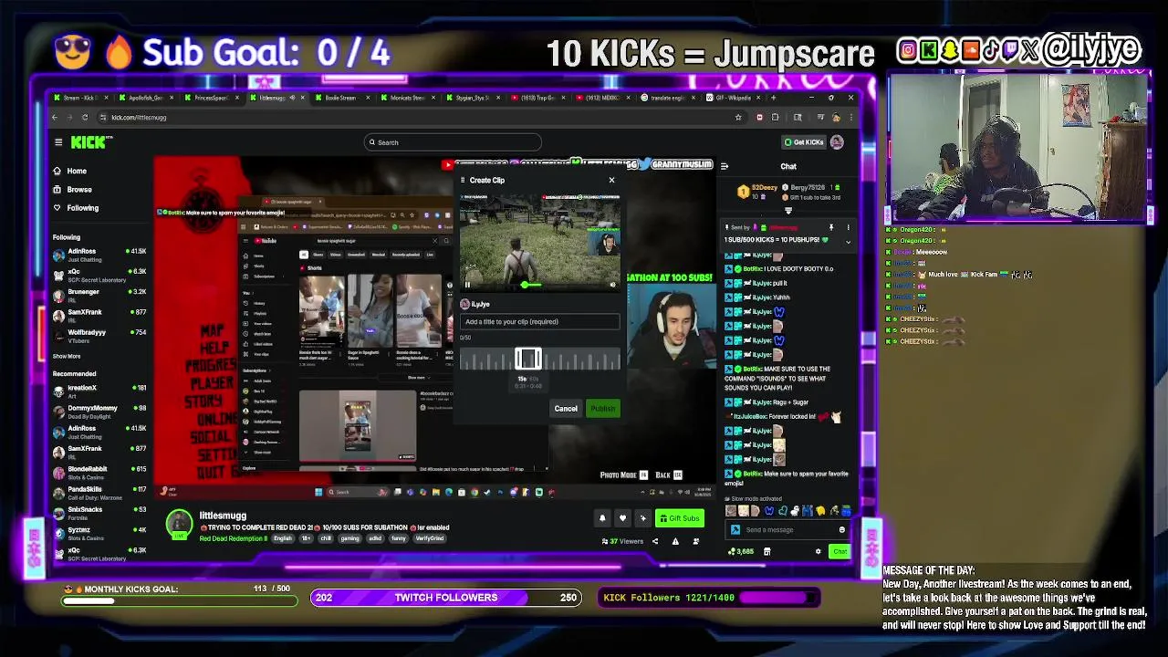
Task: Open pinned message three-dot options
Action: (848, 227)
